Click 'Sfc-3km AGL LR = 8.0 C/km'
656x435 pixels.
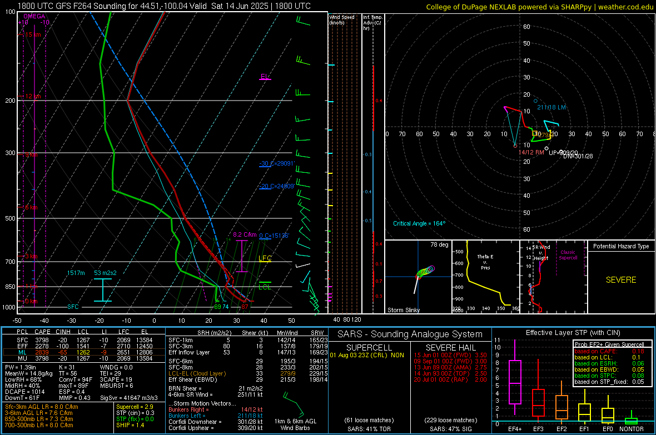pyautogui.click(x=42, y=407)
